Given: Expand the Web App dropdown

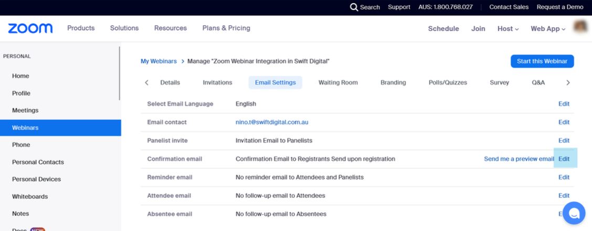Looking at the screenshot, I should pyautogui.click(x=548, y=29).
